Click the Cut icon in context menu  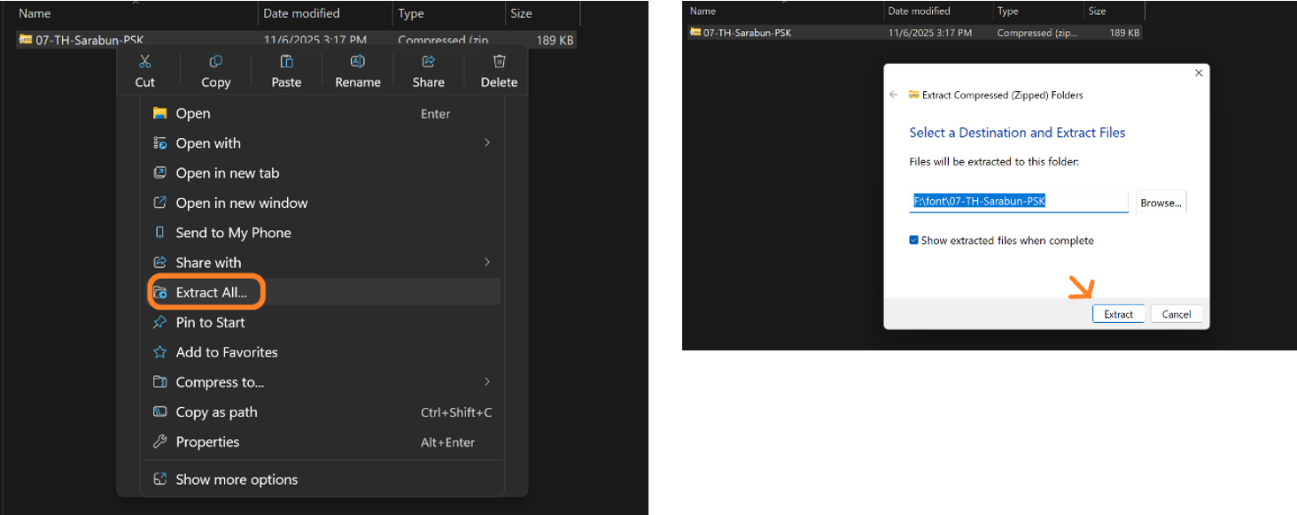point(145,62)
